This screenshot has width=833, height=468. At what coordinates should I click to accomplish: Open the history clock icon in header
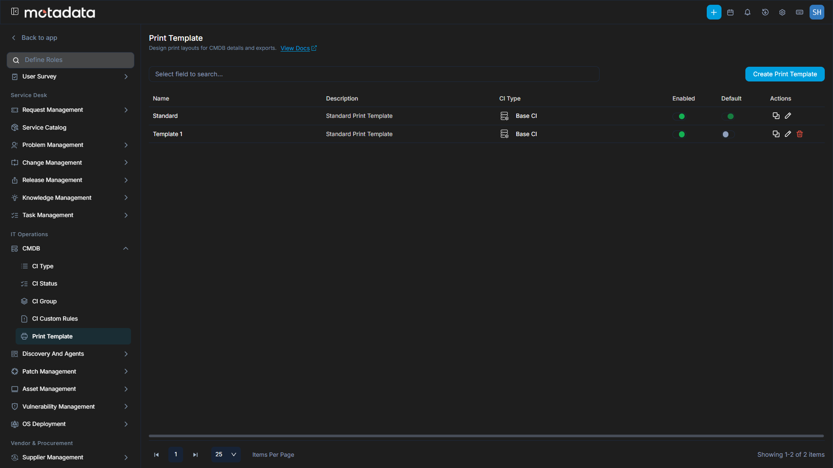(x=765, y=12)
